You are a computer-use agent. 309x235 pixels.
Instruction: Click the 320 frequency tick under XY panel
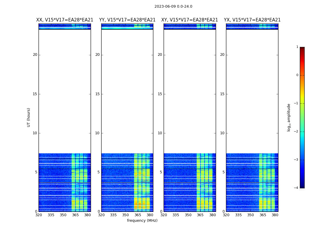(164, 215)
